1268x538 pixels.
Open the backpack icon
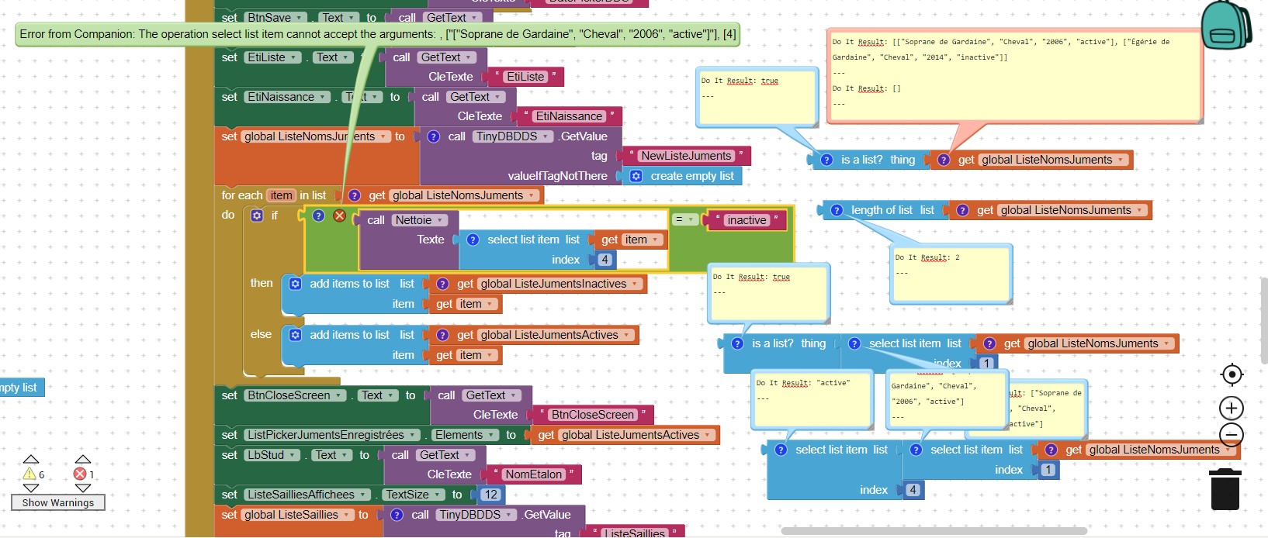tap(1225, 26)
